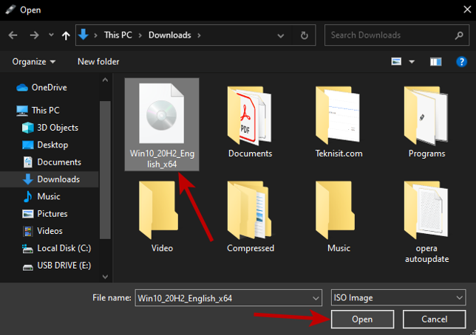Open Local Disk (C:) in sidebar

(56, 248)
